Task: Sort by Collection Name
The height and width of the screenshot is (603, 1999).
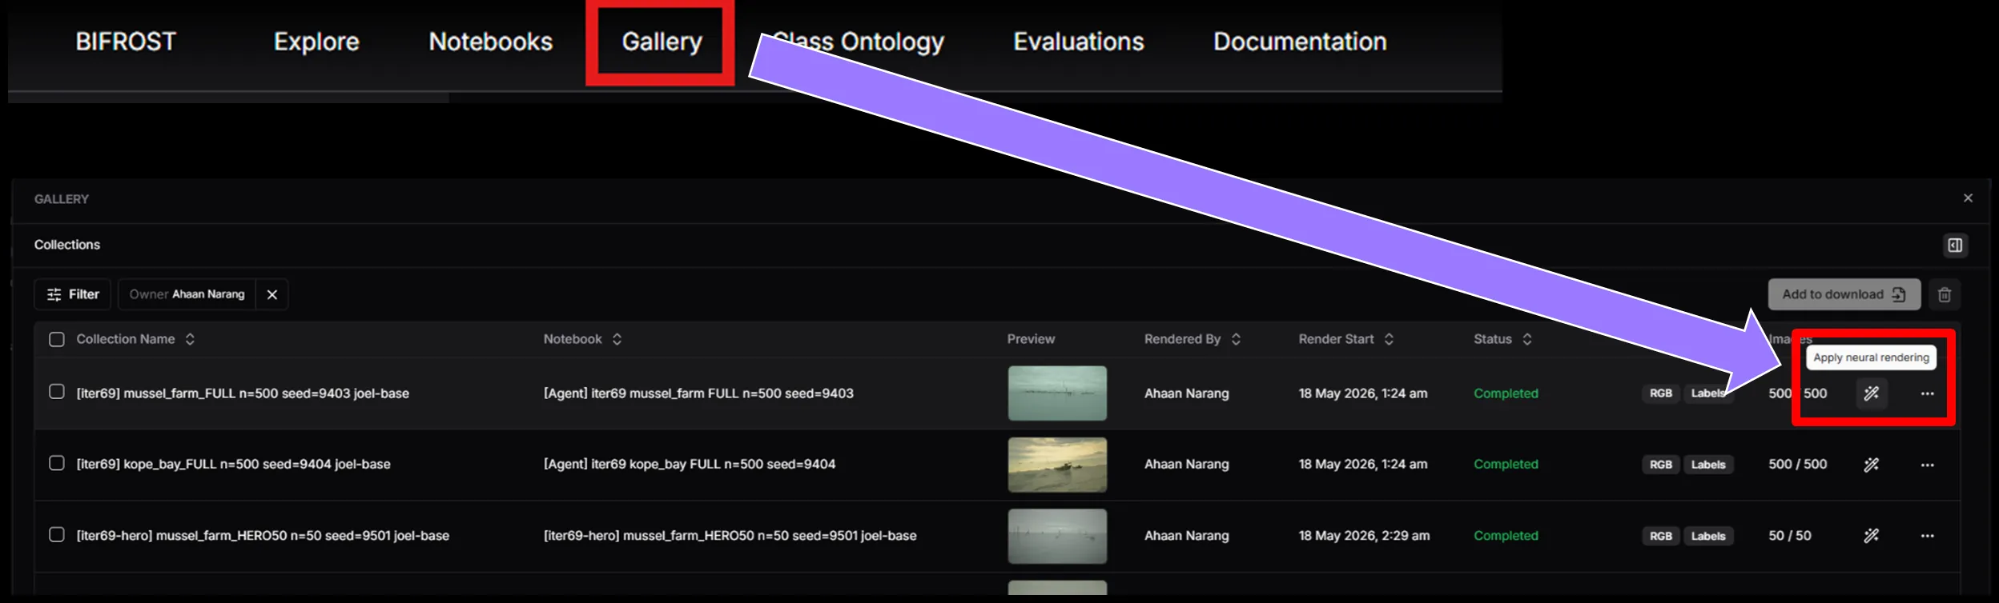Action: click(135, 339)
